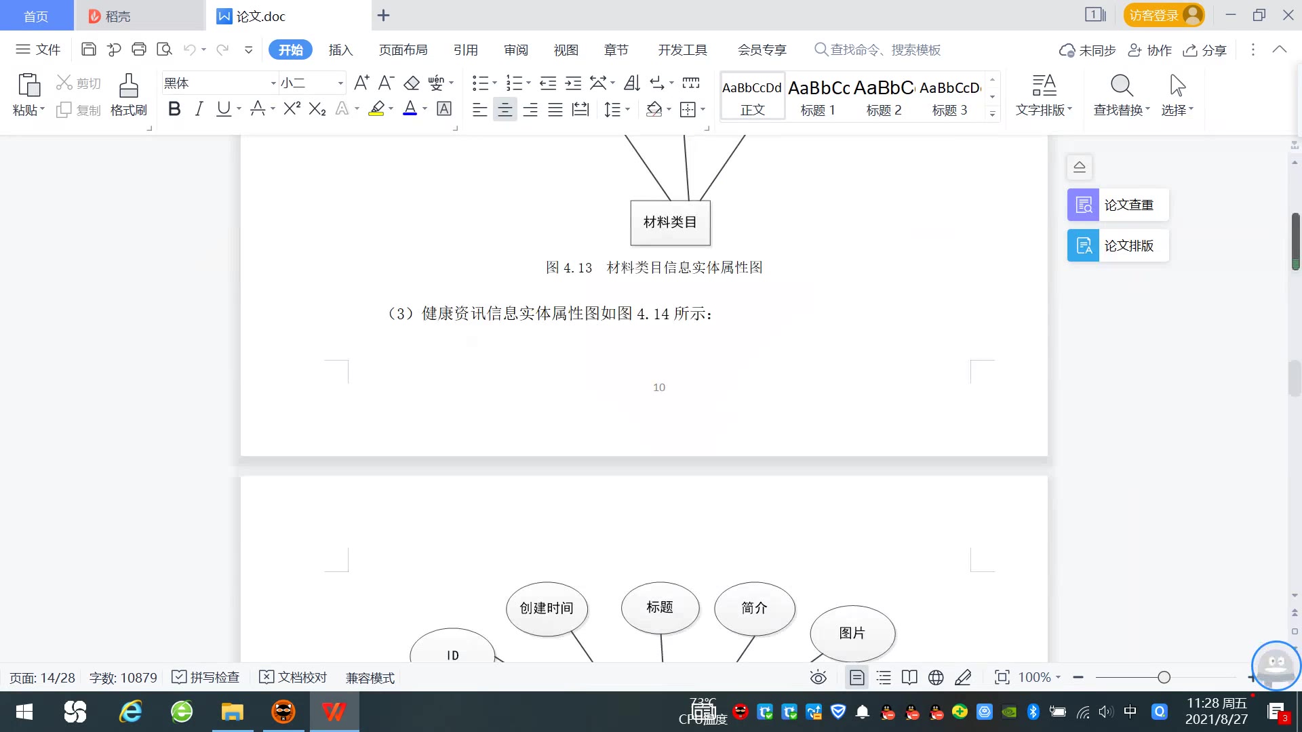Image resolution: width=1302 pixels, height=732 pixels.
Task: Apply bold formatting with B icon
Action: click(x=174, y=109)
